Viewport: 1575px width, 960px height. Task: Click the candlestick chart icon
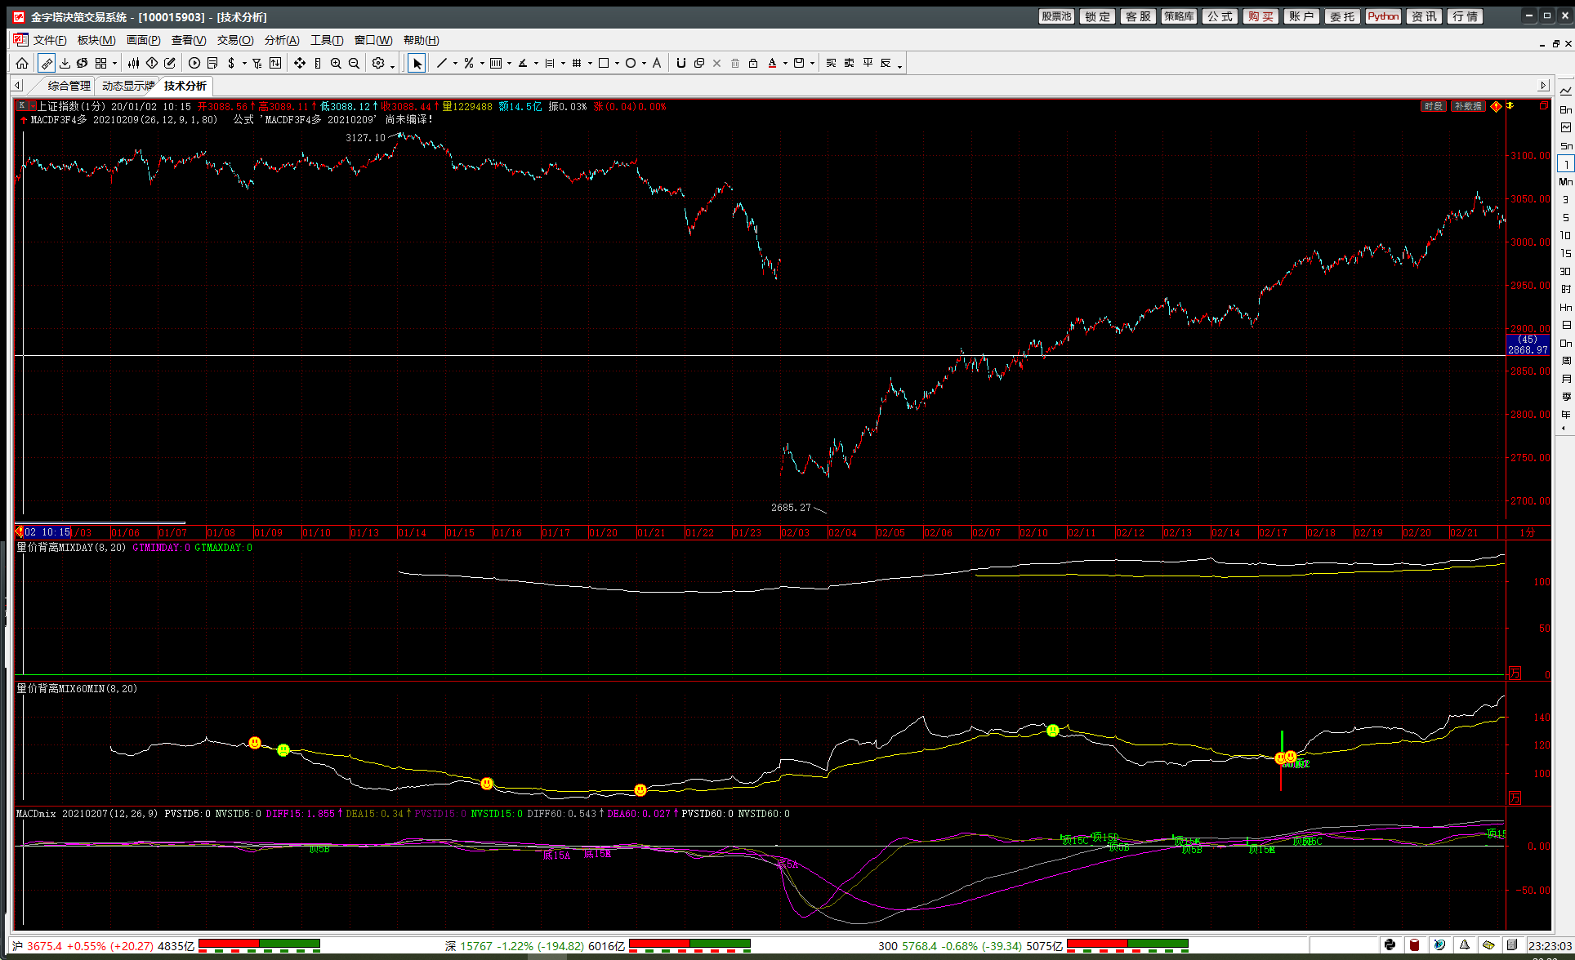134,63
